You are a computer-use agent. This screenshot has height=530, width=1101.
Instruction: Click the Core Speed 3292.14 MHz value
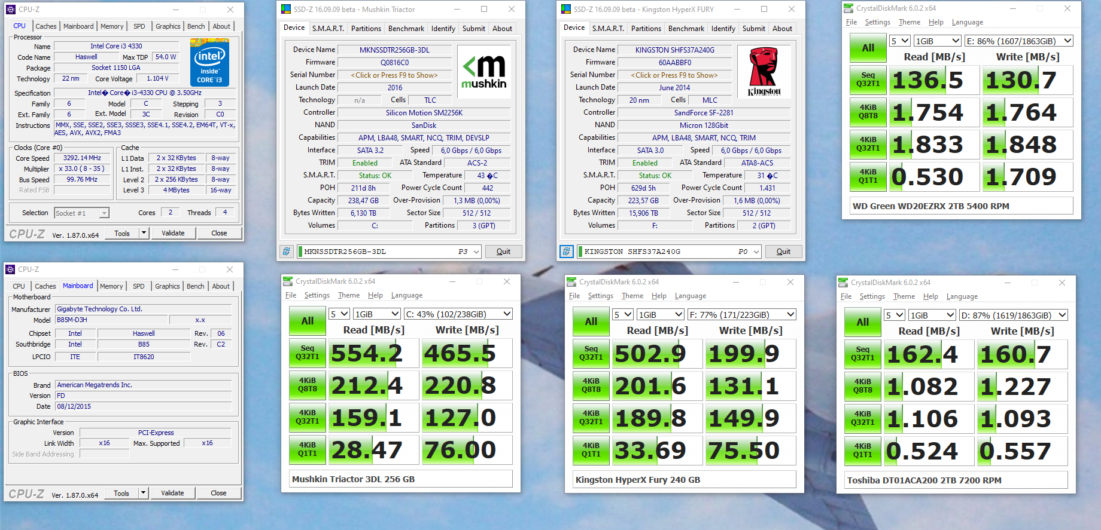(x=82, y=158)
